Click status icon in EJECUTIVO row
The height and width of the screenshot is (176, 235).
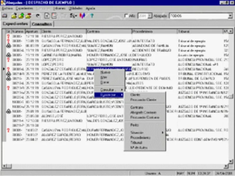pos(9,74)
